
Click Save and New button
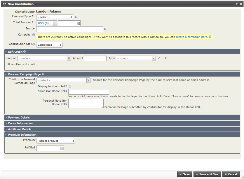(x=207, y=174)
